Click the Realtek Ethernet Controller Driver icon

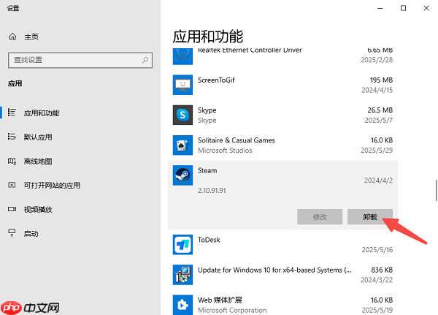click(x=182, y=56)
